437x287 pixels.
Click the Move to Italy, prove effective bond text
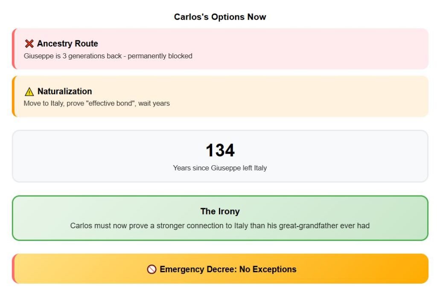click(x=97, y=103)
